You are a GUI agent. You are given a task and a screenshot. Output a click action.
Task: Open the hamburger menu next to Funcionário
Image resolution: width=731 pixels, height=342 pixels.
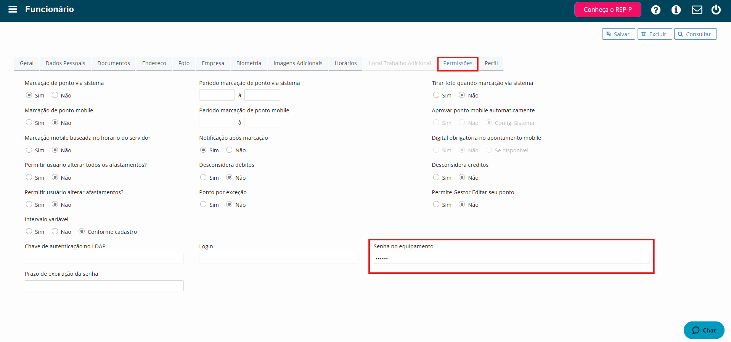13,9
